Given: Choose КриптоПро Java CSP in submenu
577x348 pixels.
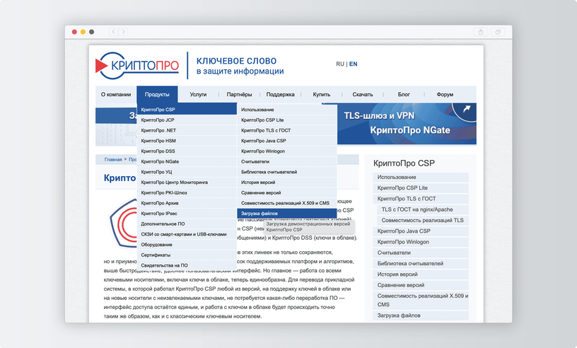Looking at the screenshot, I should [x=287, y=140].
